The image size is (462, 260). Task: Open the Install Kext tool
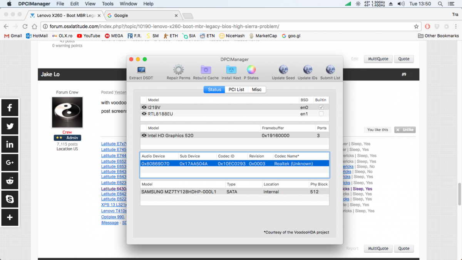point(231,70)
